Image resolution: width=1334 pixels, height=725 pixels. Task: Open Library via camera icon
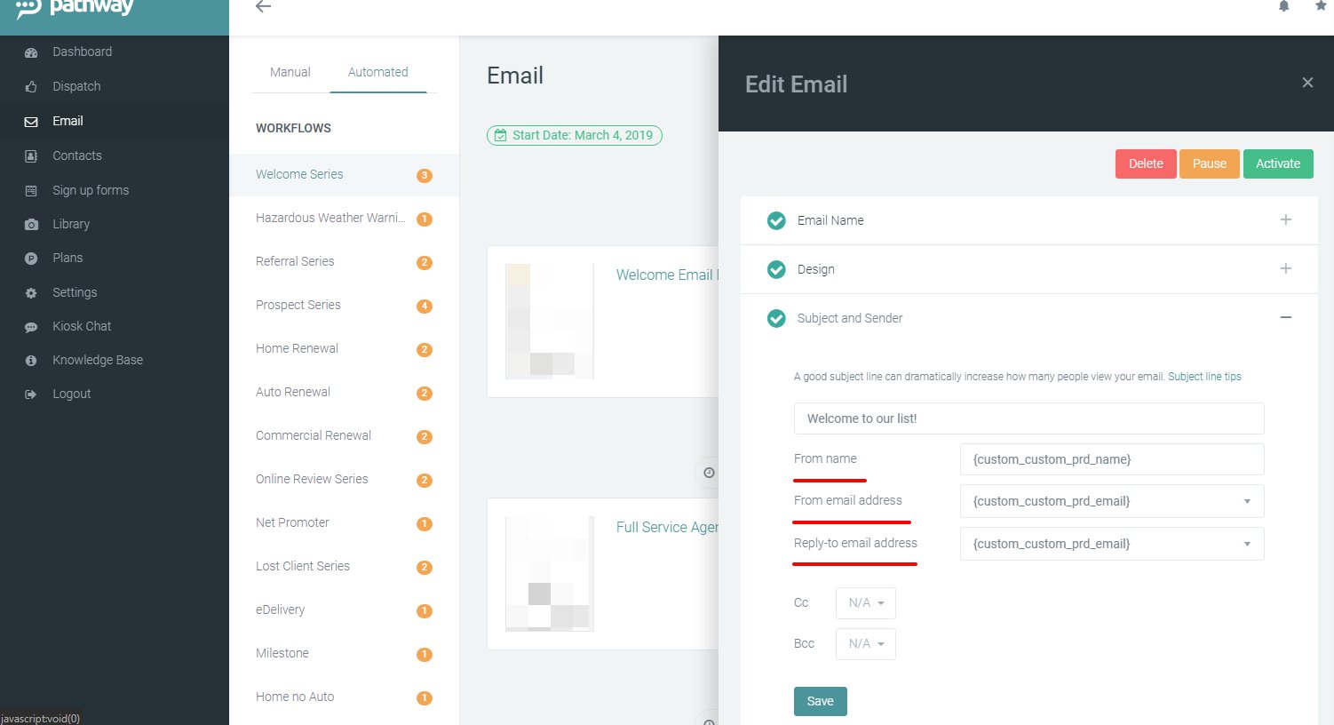(x=31, y=225)
